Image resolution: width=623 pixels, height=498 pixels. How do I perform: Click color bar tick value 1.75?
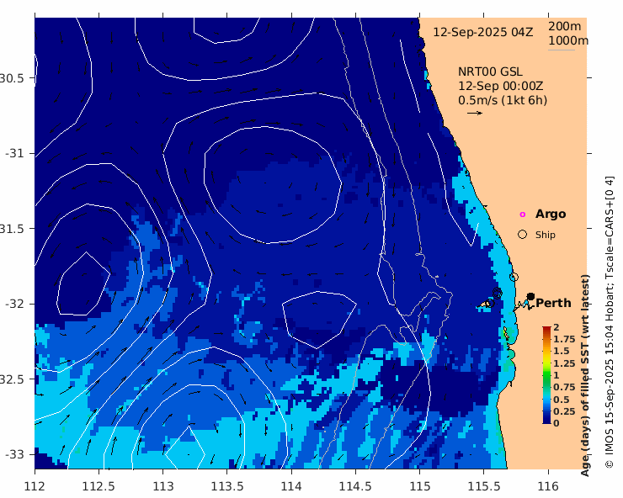click(564, 339)
